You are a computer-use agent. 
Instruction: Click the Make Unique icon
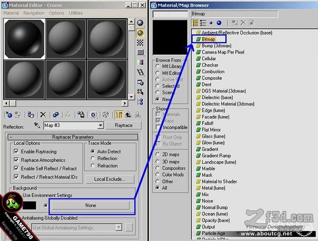pyautogui.click(x=68, y=115)
